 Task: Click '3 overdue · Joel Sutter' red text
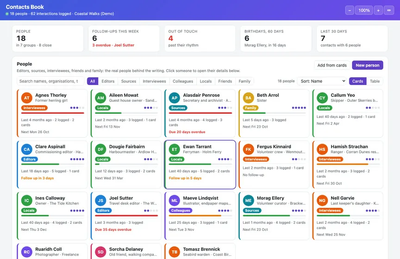pyautogui.click(x=113, y=45)
